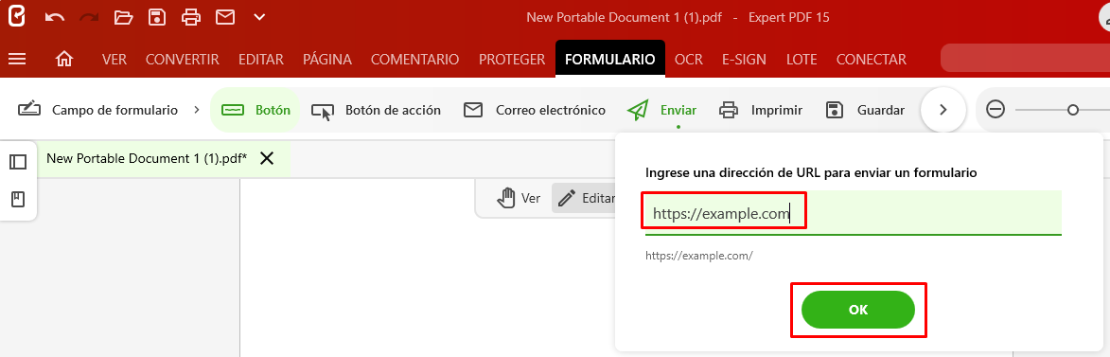Open a file with the folder icon
Viewport: 1110px width, 357px height.
(123, 17)
